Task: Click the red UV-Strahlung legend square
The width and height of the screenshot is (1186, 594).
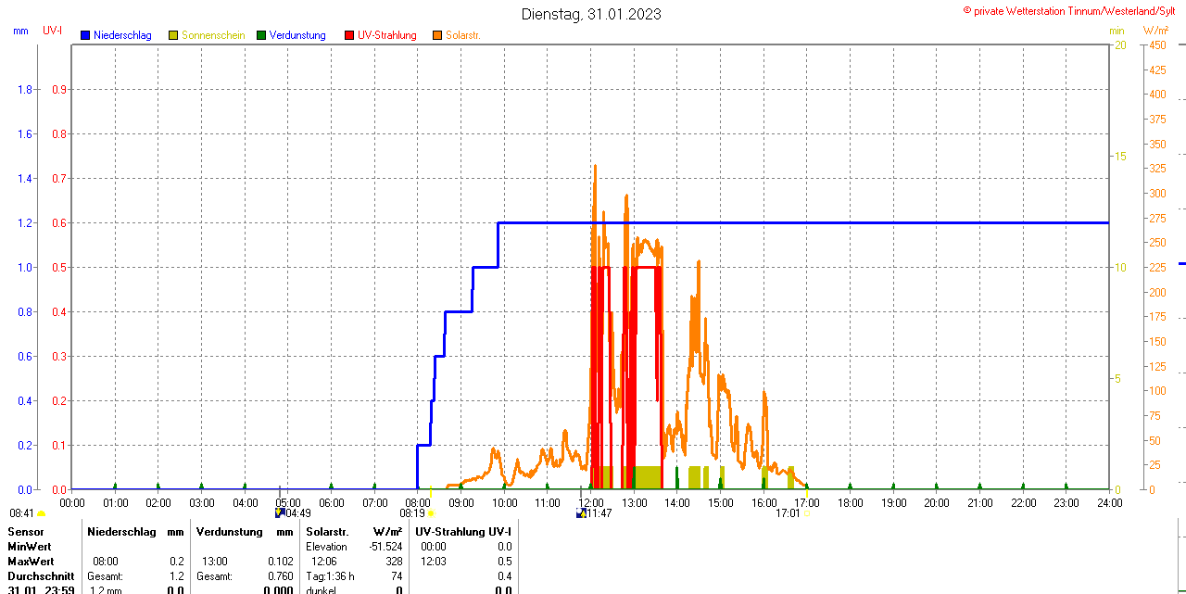Action: (x=349, y=35)
